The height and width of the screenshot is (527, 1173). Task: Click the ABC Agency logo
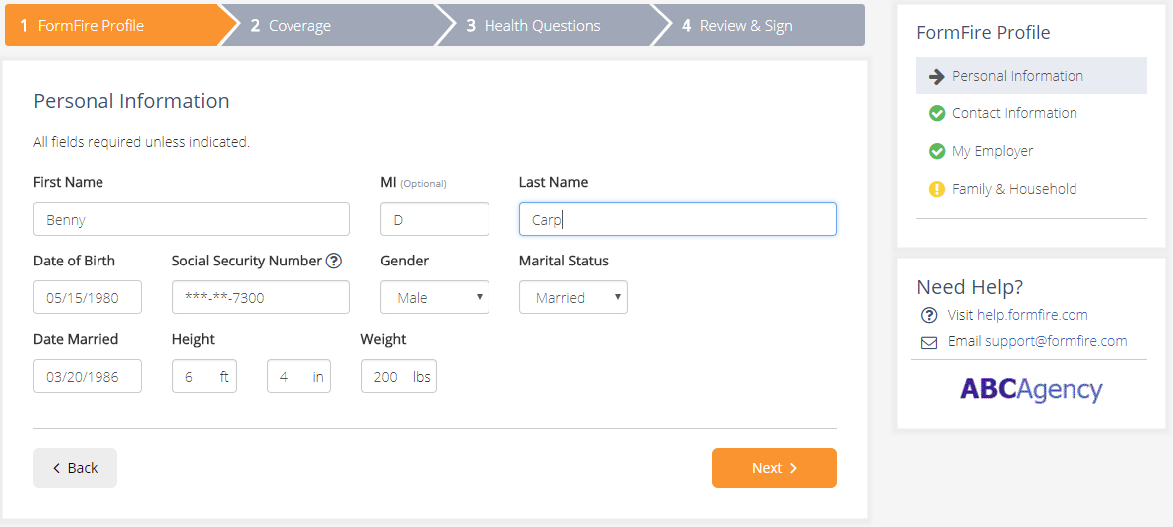coord(1031,389)
